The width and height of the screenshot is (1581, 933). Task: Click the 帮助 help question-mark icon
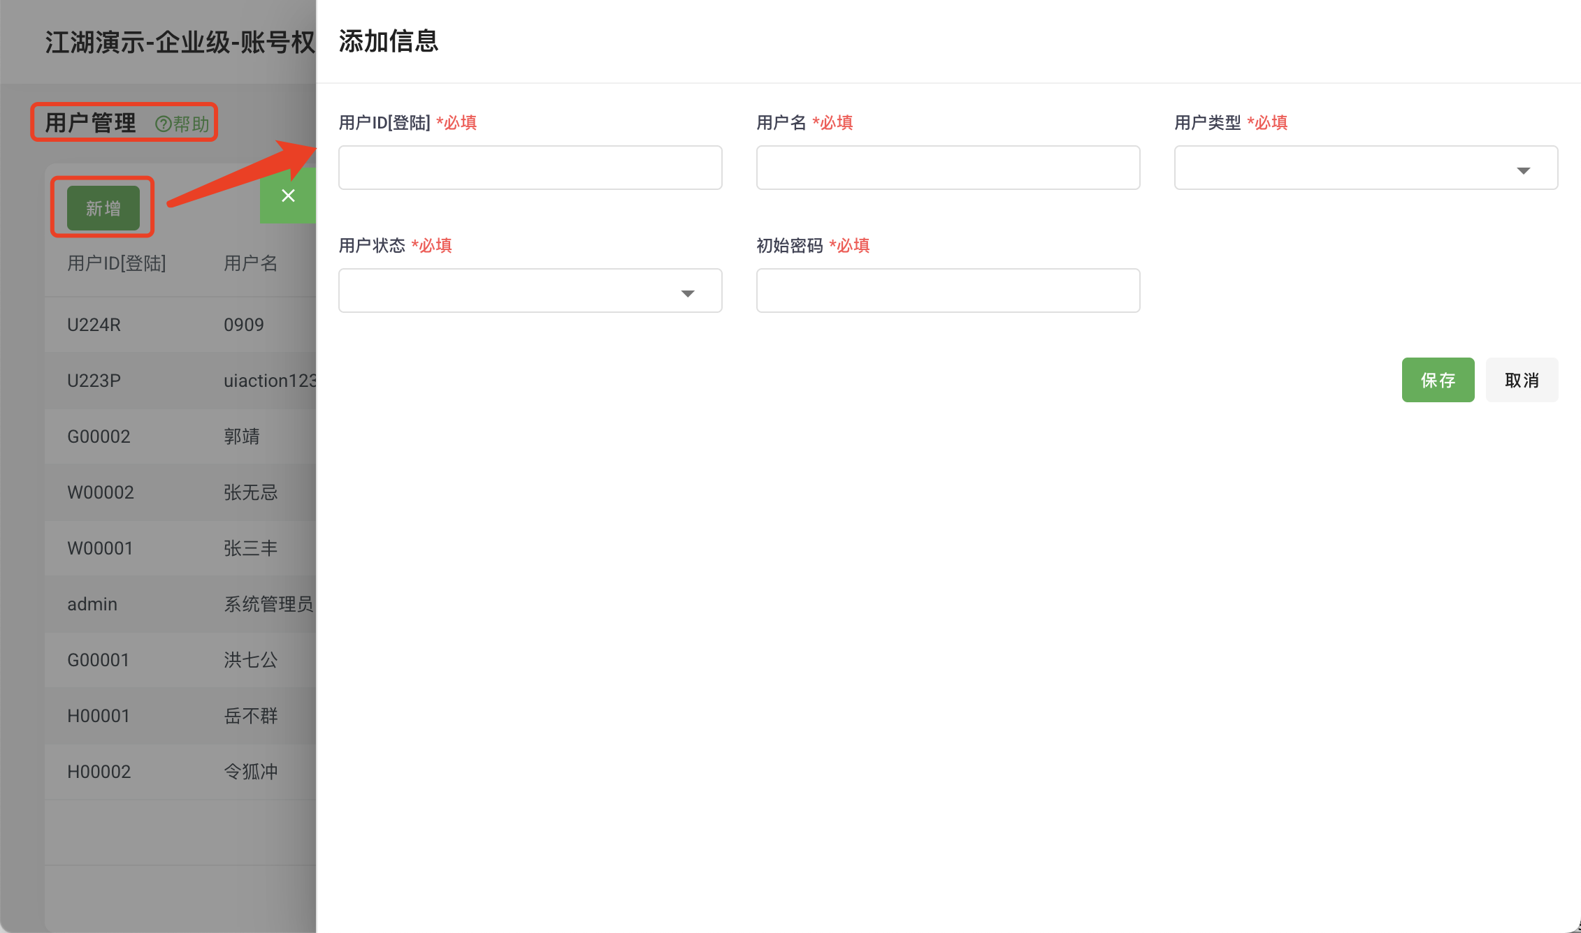[x=163, y=124]
